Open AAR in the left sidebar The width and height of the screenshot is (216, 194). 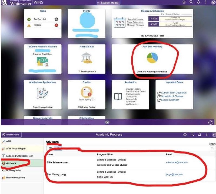click(x=22, y=141)
